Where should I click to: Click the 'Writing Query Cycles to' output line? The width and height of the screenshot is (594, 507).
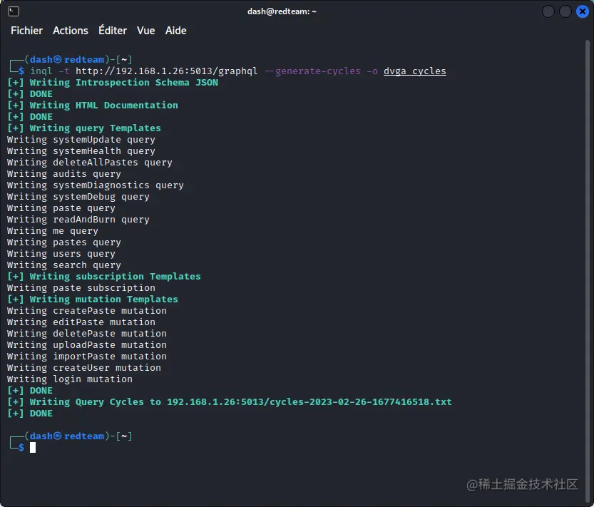(x=230, y=402)
